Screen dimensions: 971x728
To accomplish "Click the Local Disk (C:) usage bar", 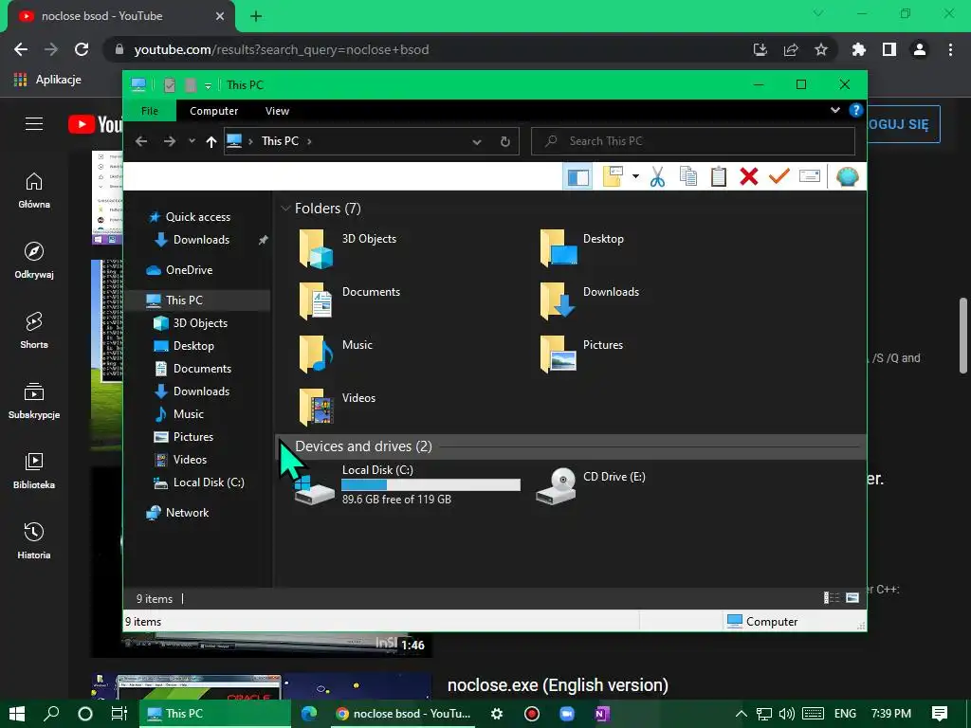I will 431,484.
